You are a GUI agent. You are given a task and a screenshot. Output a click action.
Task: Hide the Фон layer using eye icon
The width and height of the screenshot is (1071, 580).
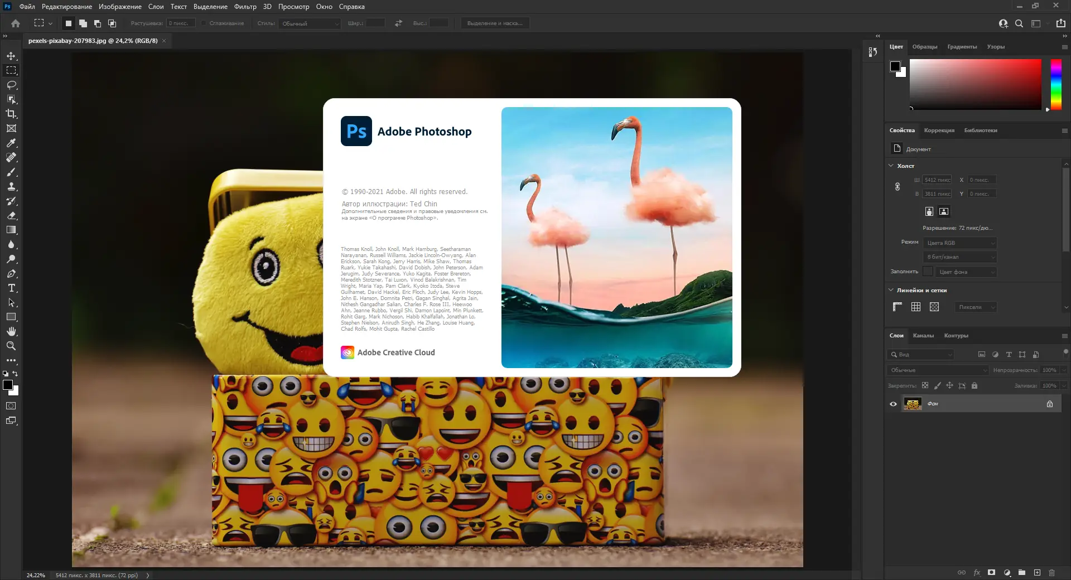click(893, 404)
